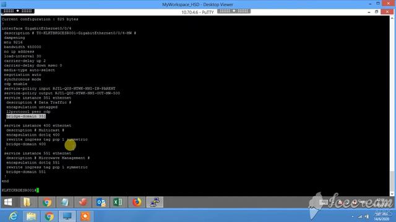Click the green cursor at the command prompt
This screenshot has width=396, height=222.
(38, 191)
